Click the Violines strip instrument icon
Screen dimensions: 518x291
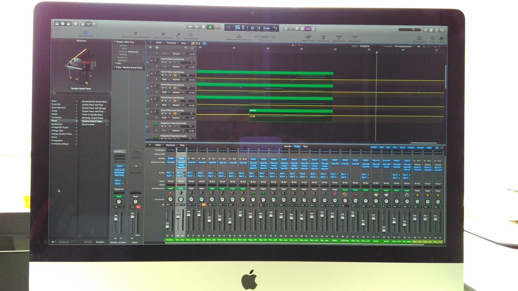(170, 193)
